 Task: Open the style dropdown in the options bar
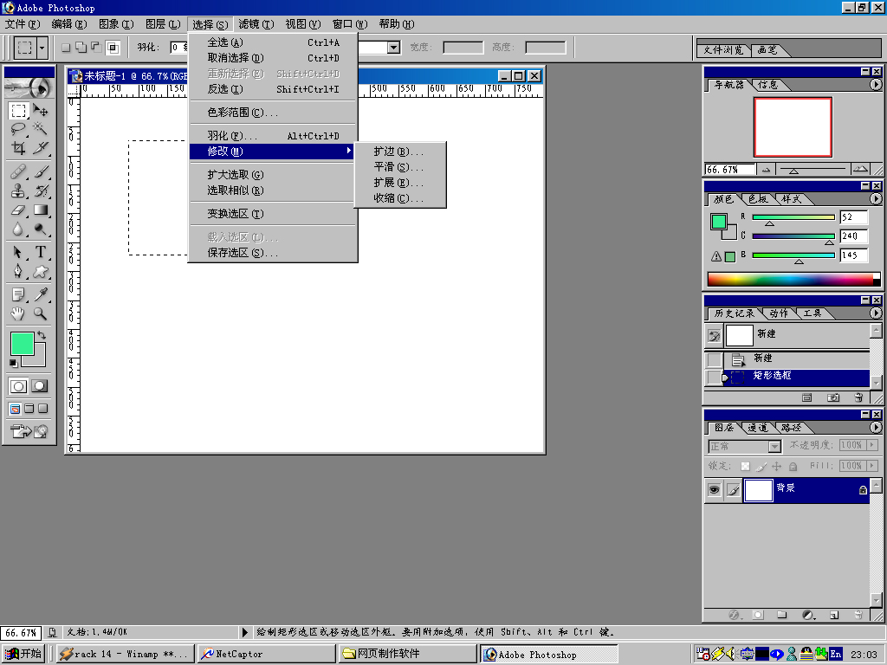click(x=394, y=48)
